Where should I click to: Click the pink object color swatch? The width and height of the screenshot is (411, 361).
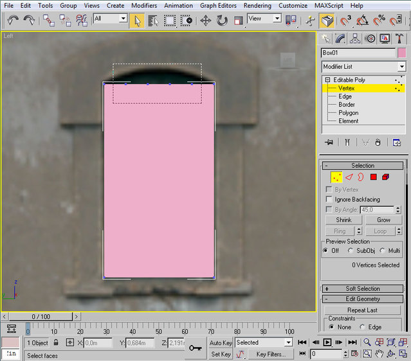click(x=402, y=53)
